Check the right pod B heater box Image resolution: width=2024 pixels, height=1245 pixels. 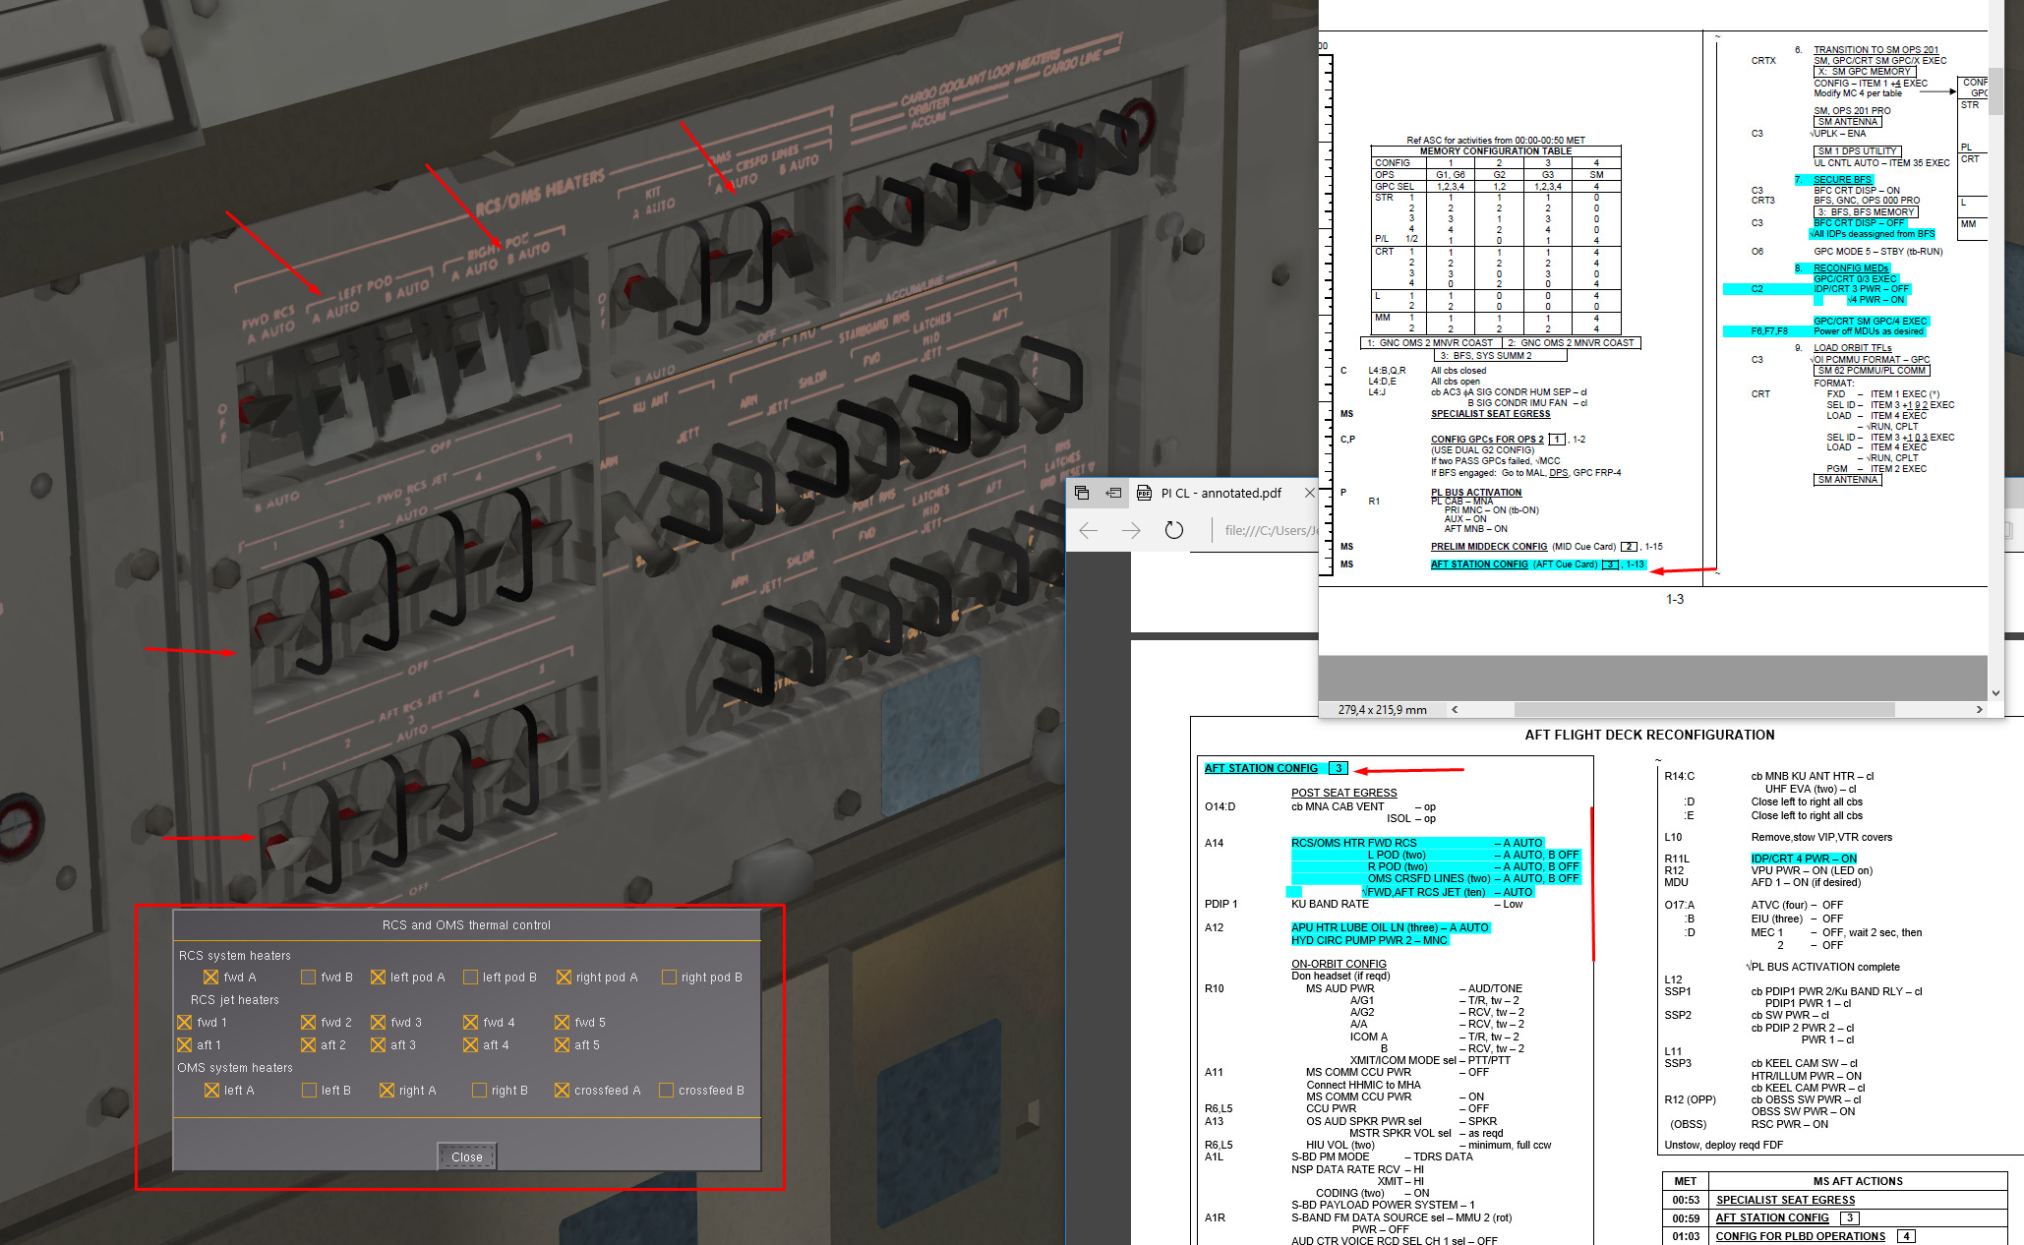click(669, 977)
